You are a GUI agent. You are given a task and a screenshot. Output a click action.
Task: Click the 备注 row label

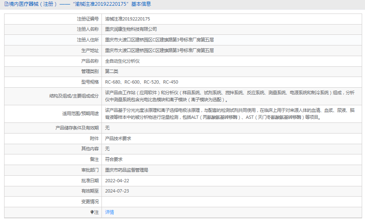[94, 159]
